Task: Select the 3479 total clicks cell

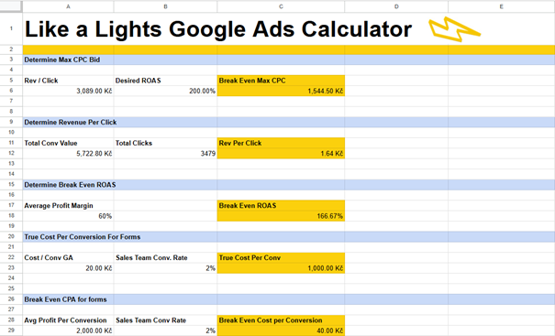Action: point(165,153)
